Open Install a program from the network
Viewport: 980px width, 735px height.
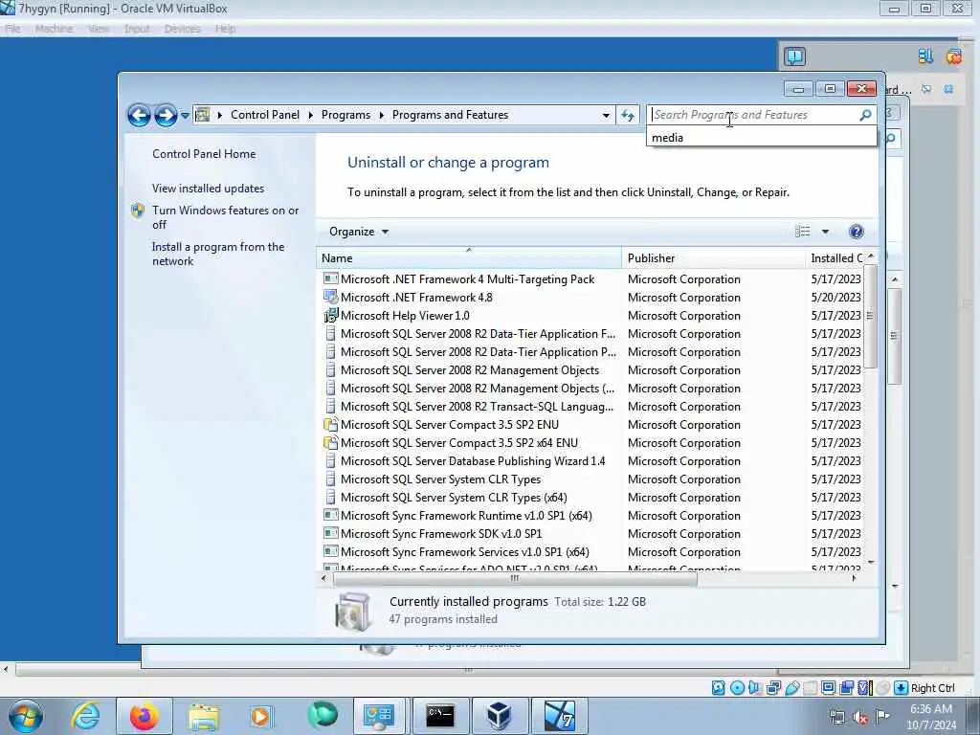(x=218, y=254)
